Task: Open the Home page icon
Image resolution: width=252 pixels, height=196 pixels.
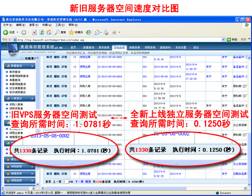Action: (x=49, y=32)
